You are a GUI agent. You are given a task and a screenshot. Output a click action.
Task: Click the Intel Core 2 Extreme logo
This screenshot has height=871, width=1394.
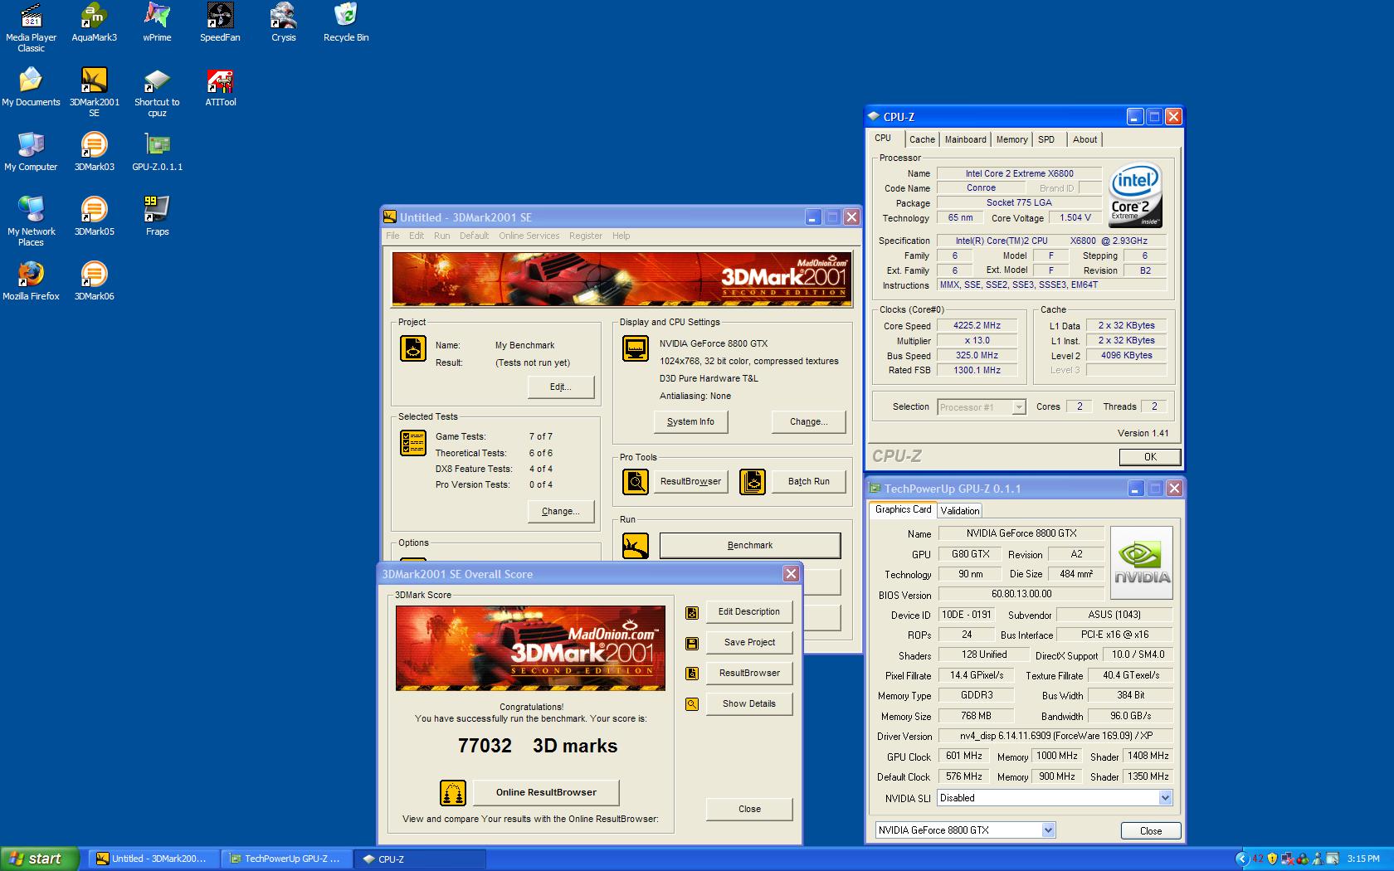click(1135, 195)
